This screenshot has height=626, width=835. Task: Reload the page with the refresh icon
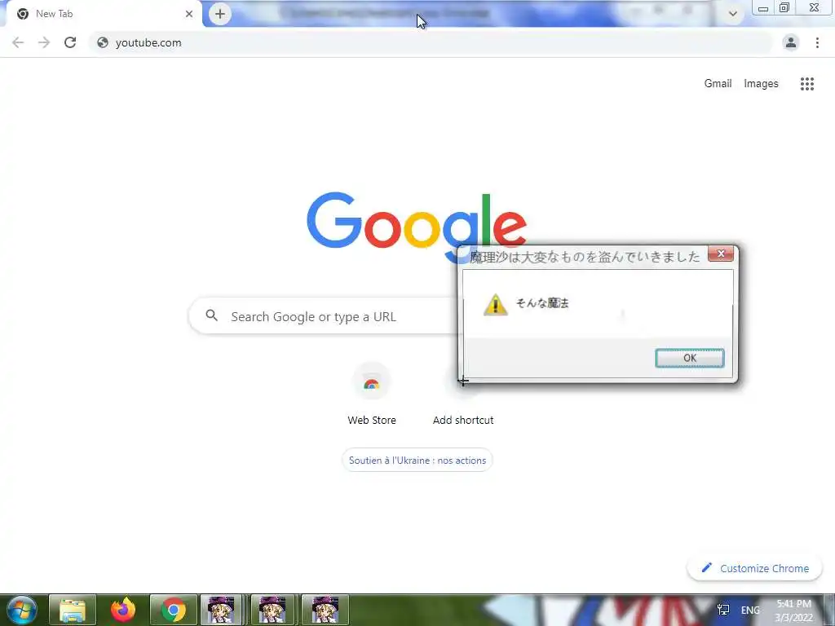[70, 42]
